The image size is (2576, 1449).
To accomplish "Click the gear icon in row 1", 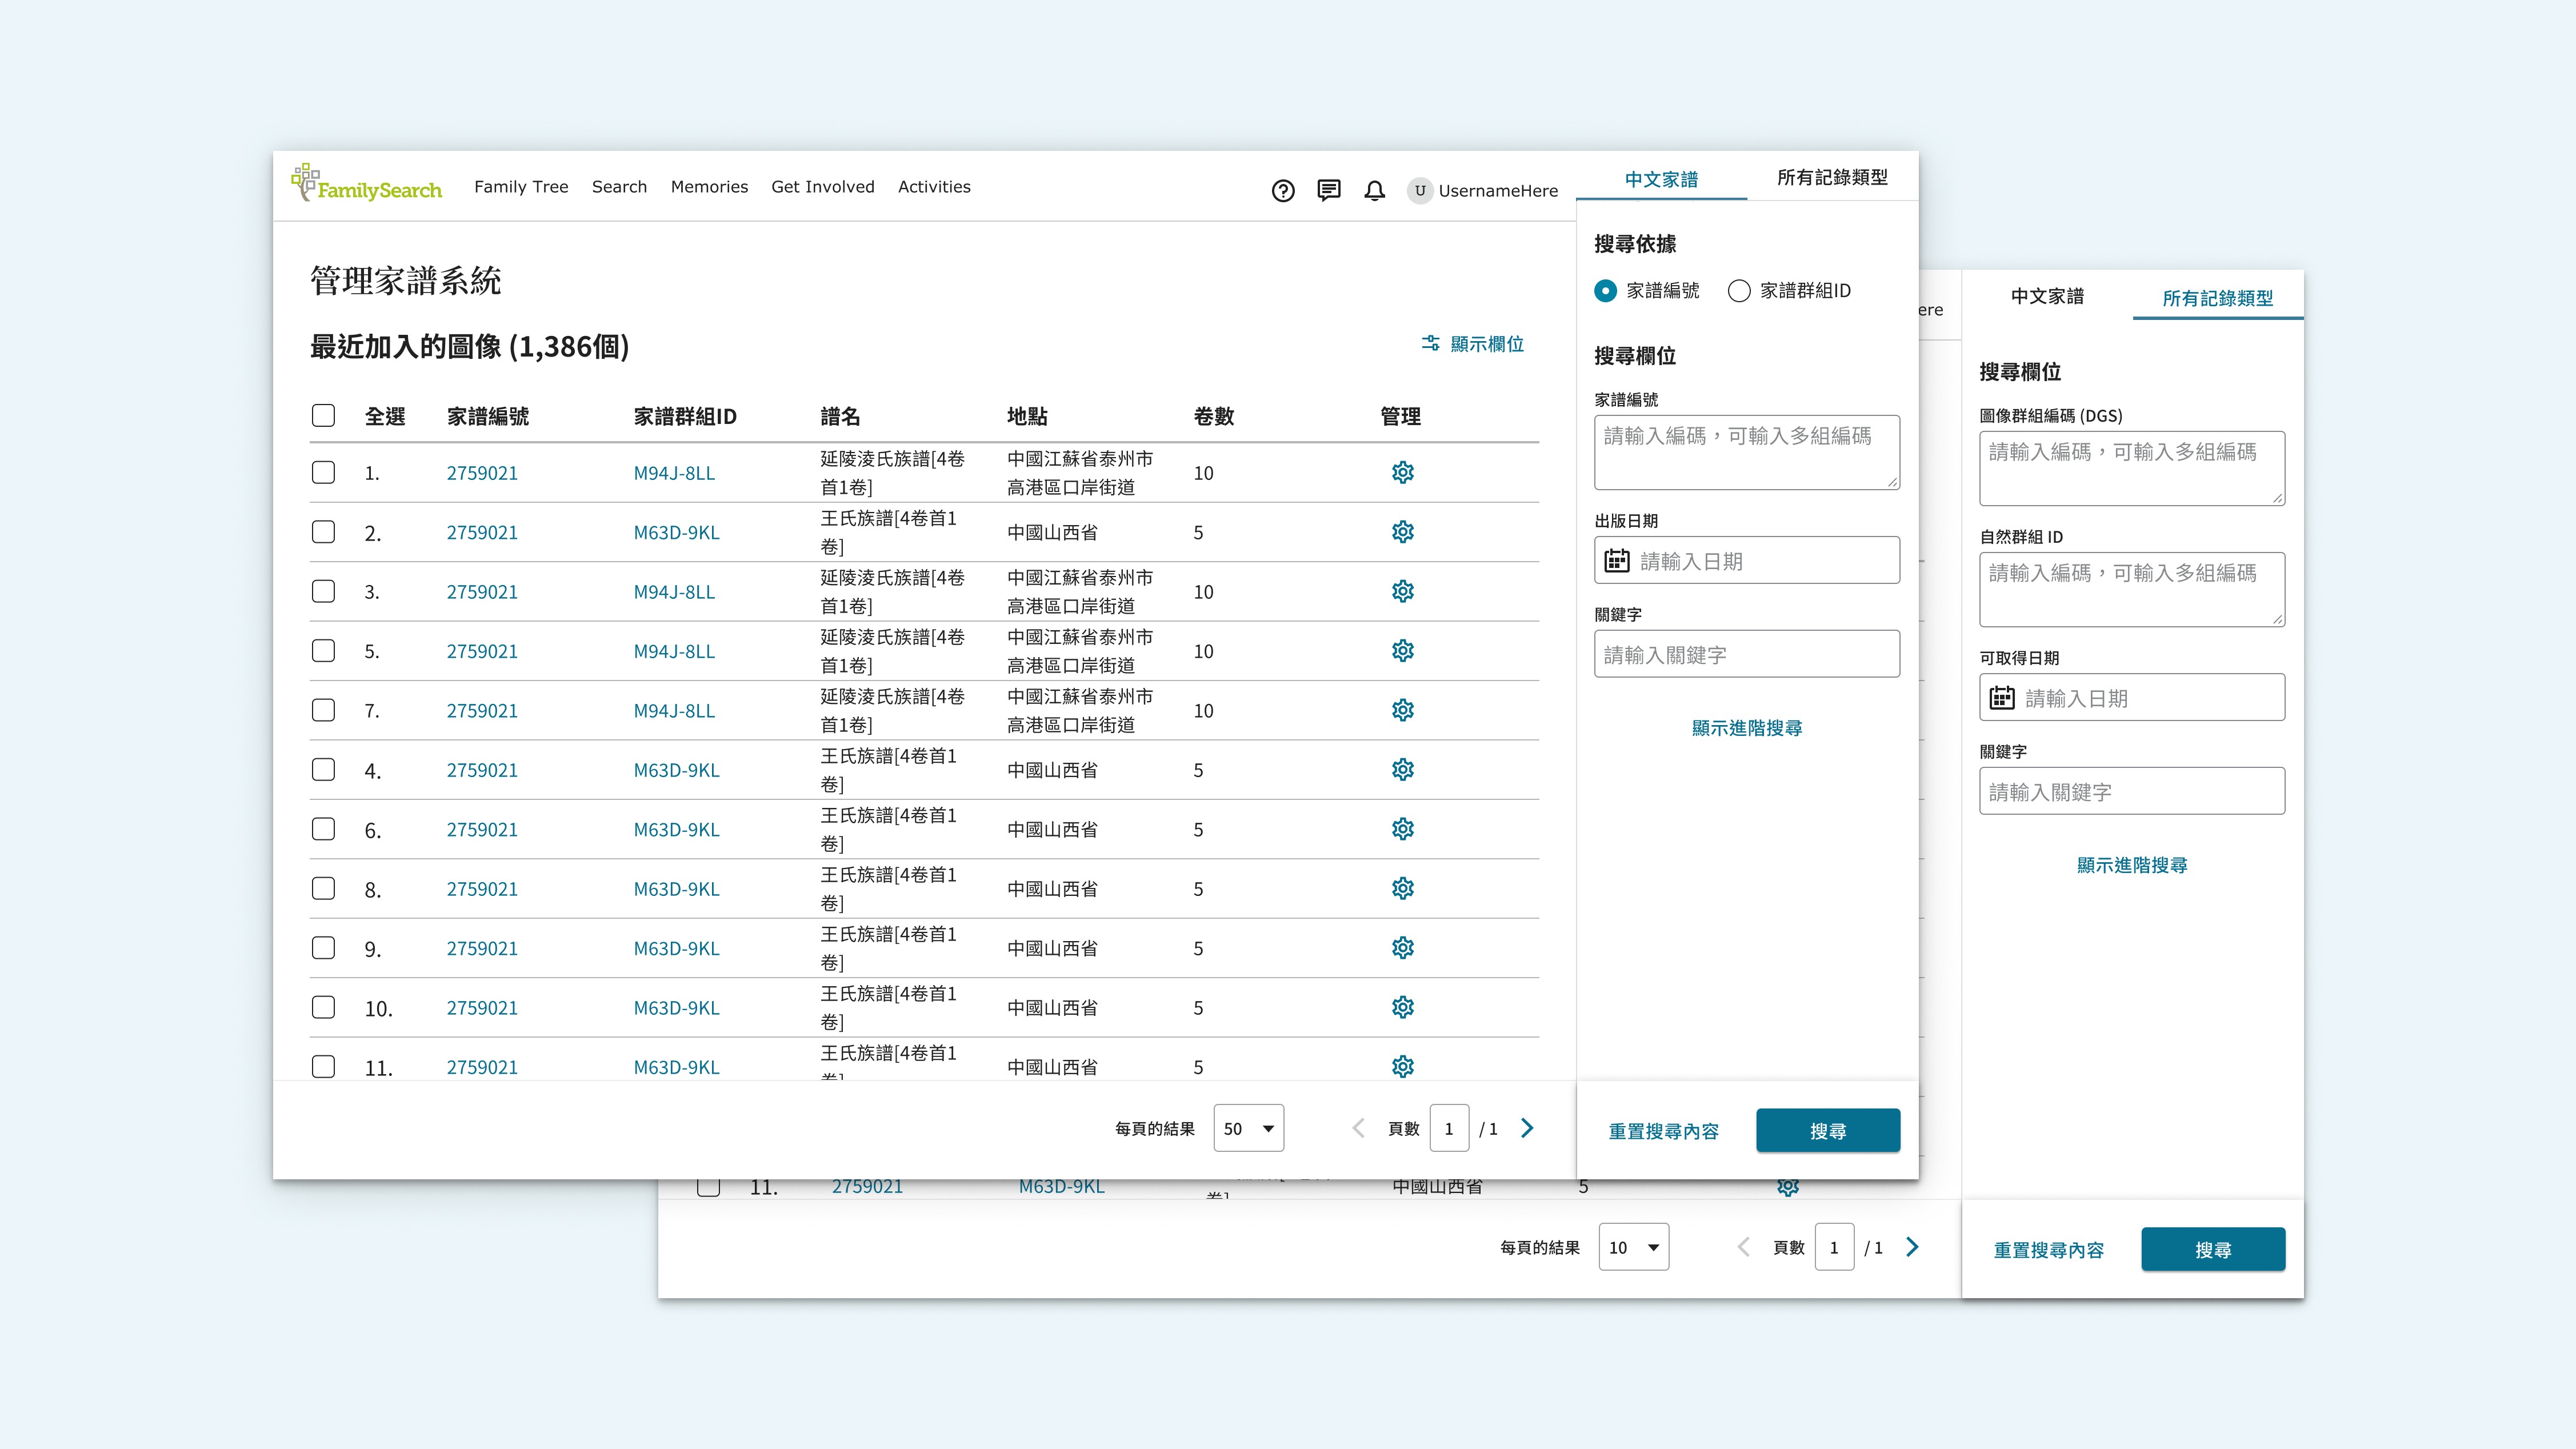I will coord(1403,472).
